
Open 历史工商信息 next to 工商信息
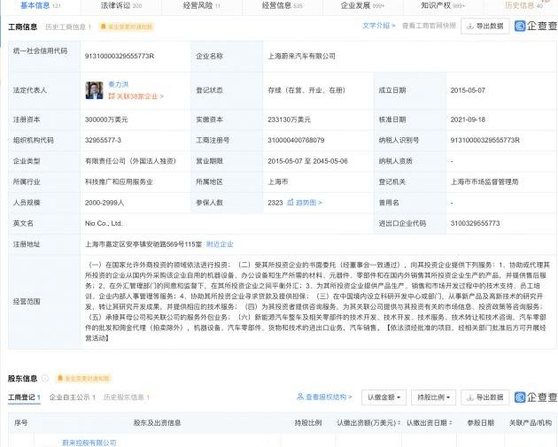68,27
